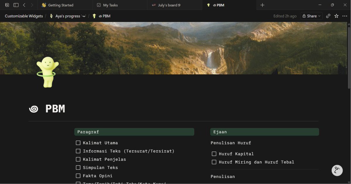Check the Huruf Kapital checkbox
The image size is (351, 184).
pos(214,154)
